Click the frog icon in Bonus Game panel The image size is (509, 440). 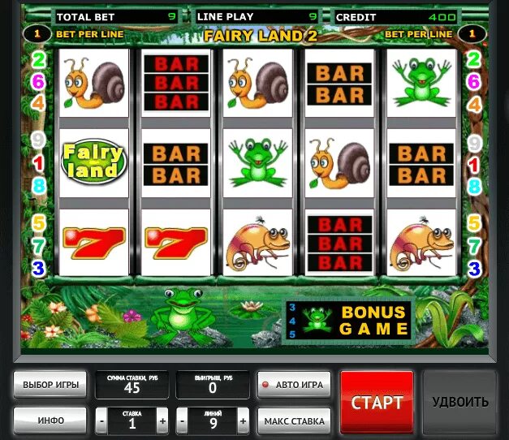pyautogui.click(x=317, y=320)
